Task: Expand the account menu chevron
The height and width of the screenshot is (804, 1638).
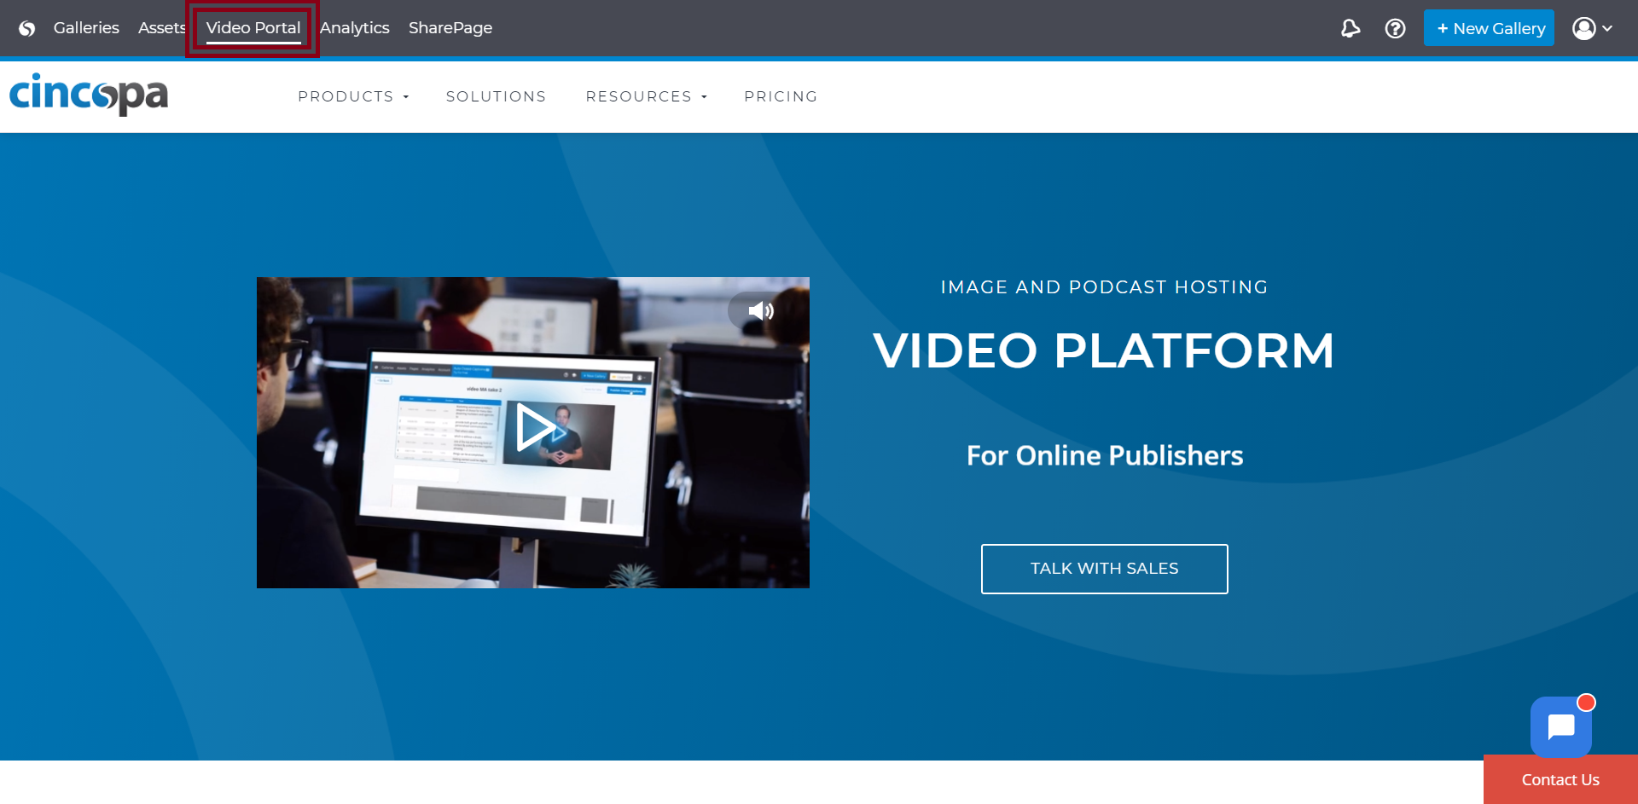Action: 1607,29
